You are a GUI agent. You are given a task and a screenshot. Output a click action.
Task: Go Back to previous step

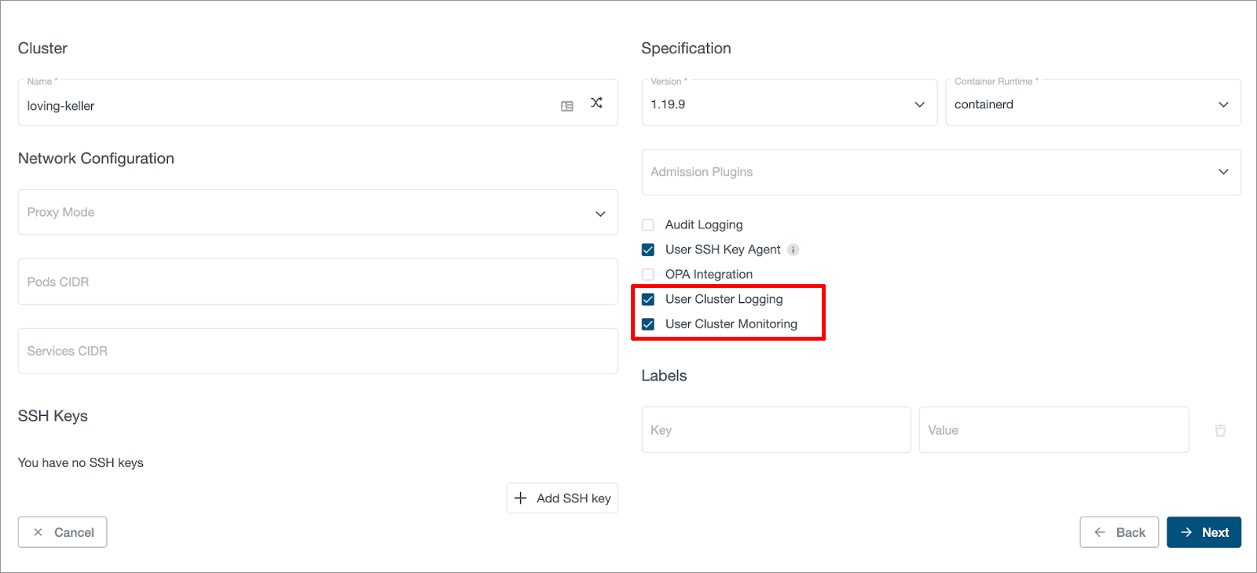coord(1119,532)
